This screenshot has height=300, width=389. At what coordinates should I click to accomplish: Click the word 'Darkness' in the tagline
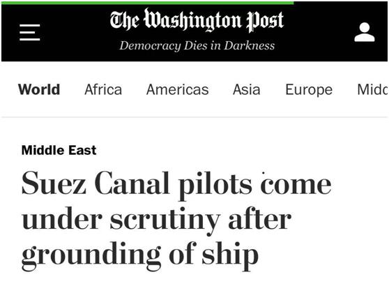point(250,45)
